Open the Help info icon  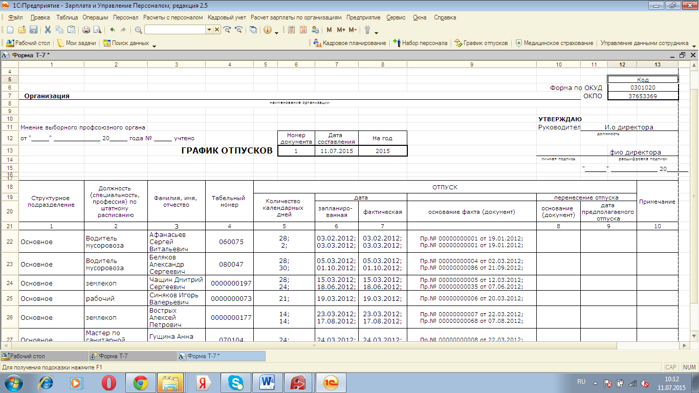tap(268, 30)
